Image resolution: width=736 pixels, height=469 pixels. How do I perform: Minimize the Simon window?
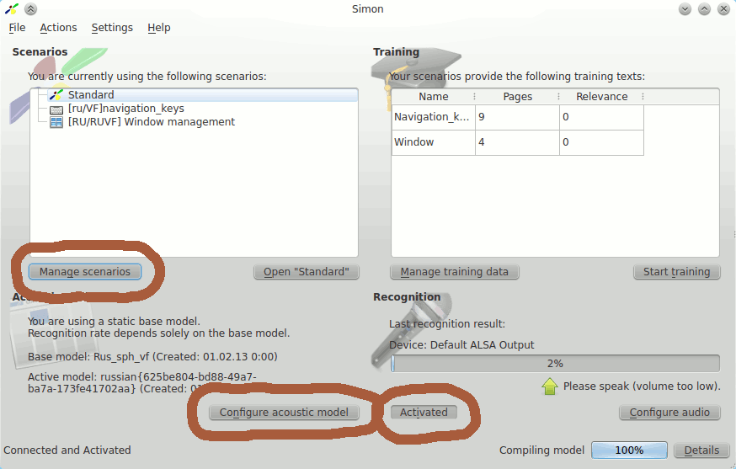click(x=685, y=9)
